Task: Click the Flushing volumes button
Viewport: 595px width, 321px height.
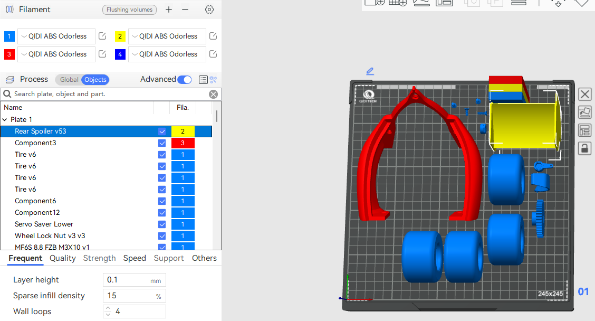Action: (129, 10)
